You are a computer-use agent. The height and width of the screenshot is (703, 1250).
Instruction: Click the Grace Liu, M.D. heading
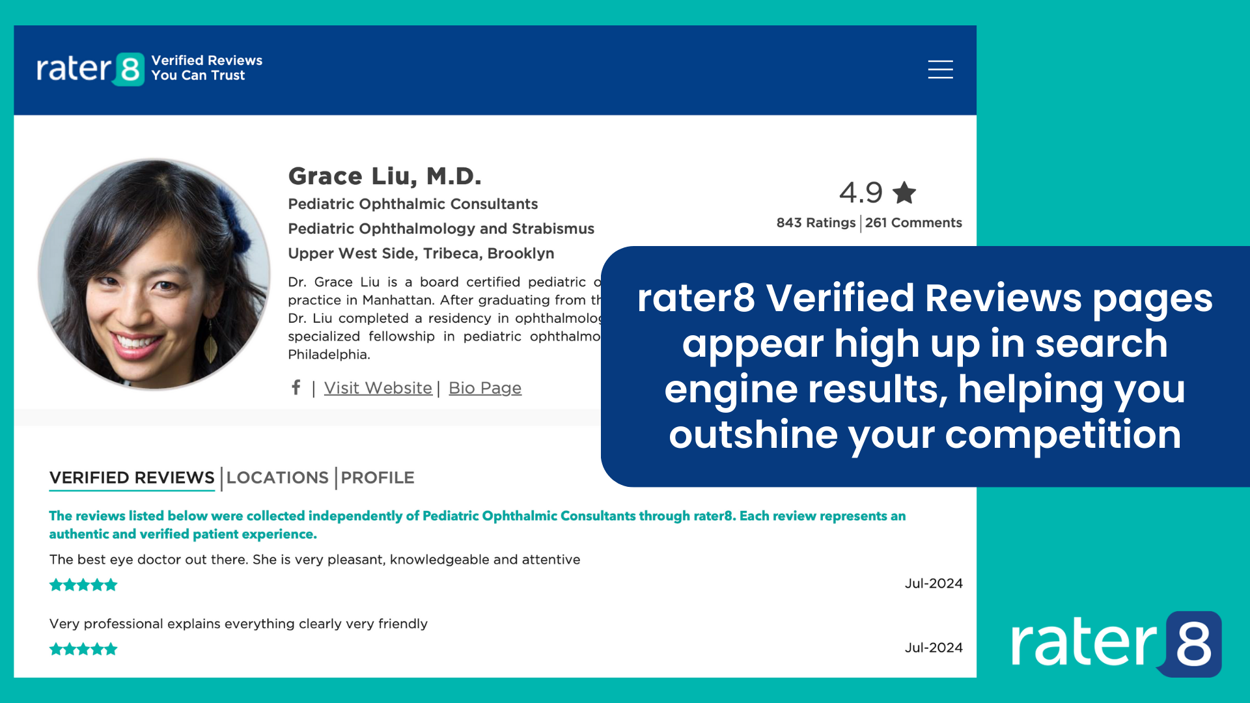pyautogui.click(x=385, y=176)
